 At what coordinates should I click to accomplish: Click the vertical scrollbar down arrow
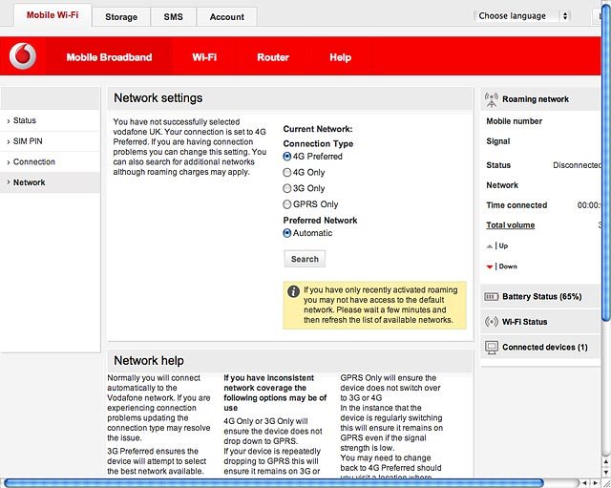[x=606, y=472]
